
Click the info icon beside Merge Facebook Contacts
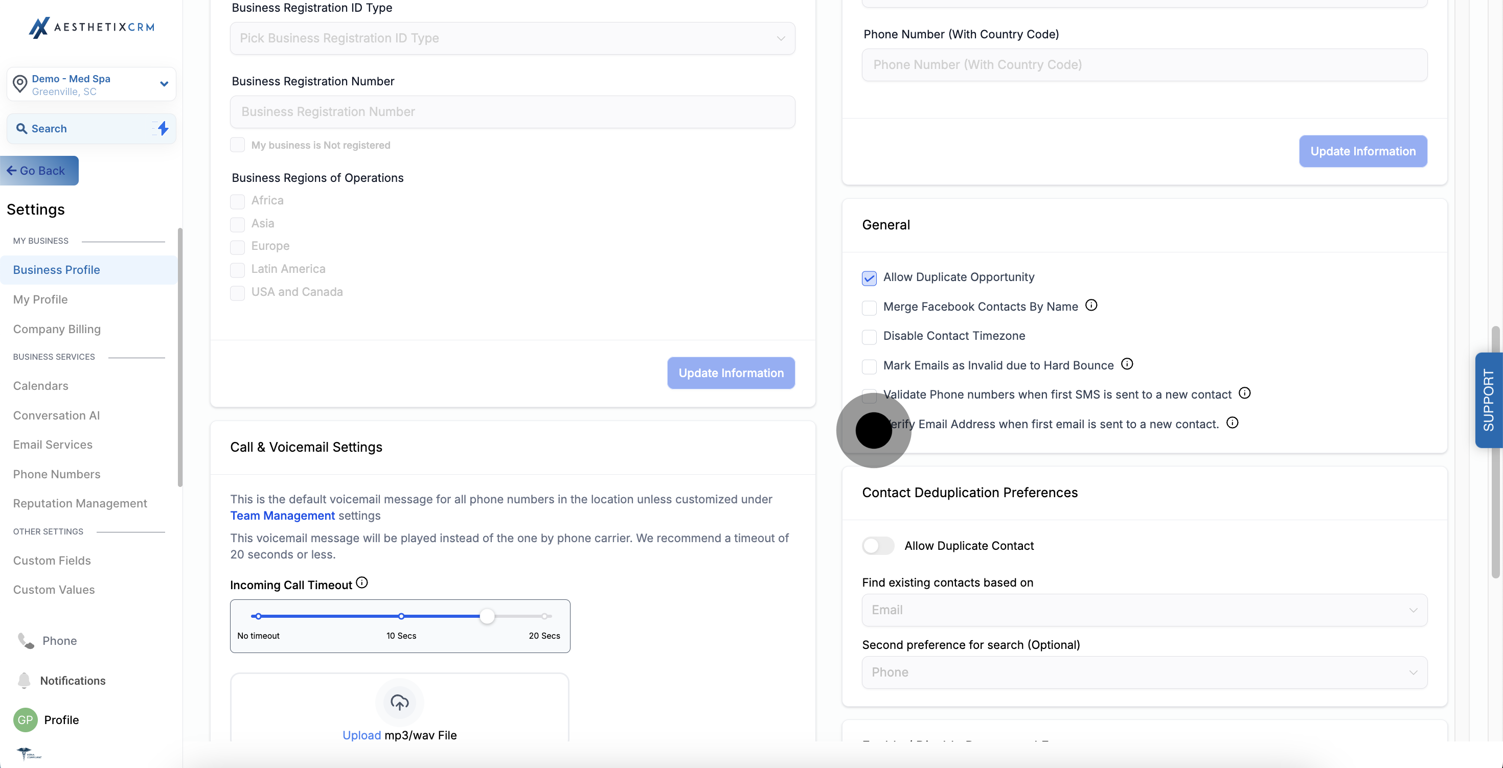pos(1091,305)
